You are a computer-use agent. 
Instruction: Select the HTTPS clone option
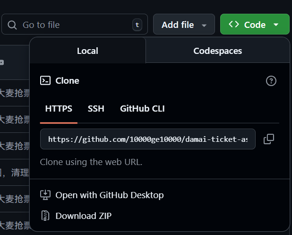(59, 109)
